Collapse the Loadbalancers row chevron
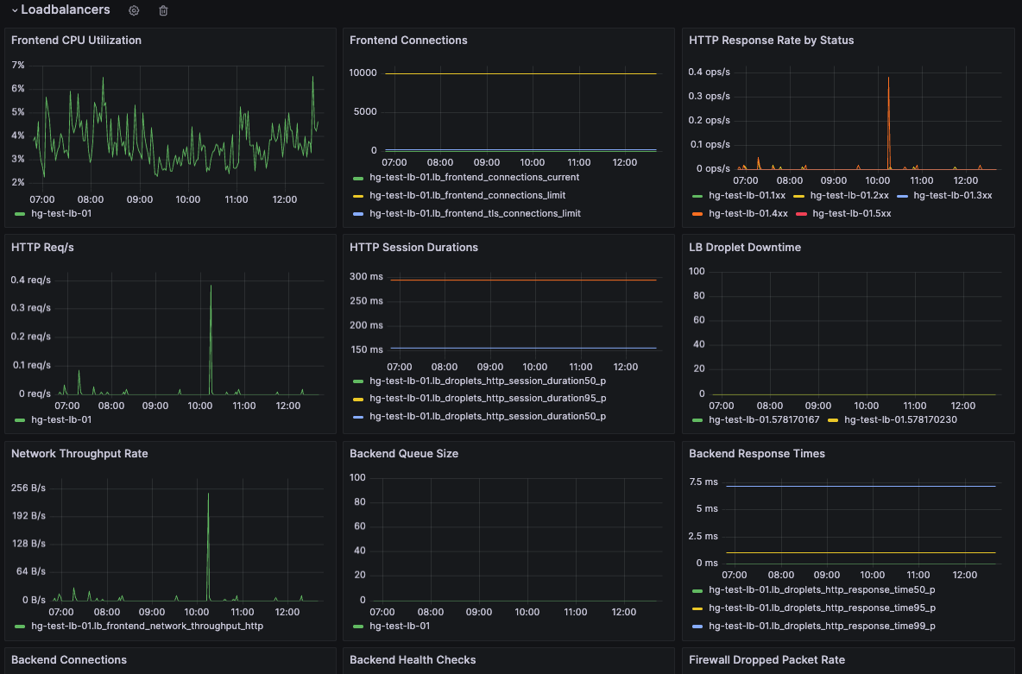 pos(15,10)
